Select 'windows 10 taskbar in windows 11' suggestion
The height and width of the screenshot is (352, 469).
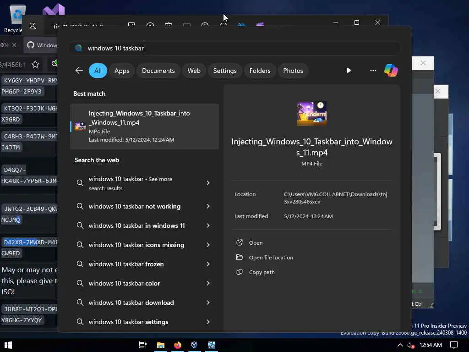pos(136,225)
